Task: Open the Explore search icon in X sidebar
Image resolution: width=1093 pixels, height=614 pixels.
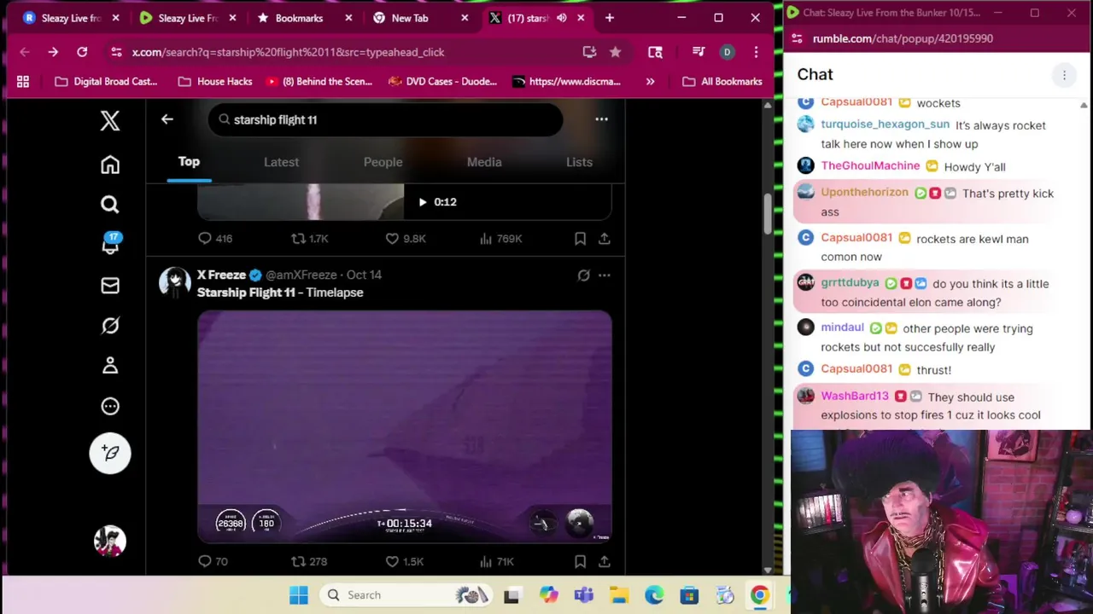Action: [110, 205]
